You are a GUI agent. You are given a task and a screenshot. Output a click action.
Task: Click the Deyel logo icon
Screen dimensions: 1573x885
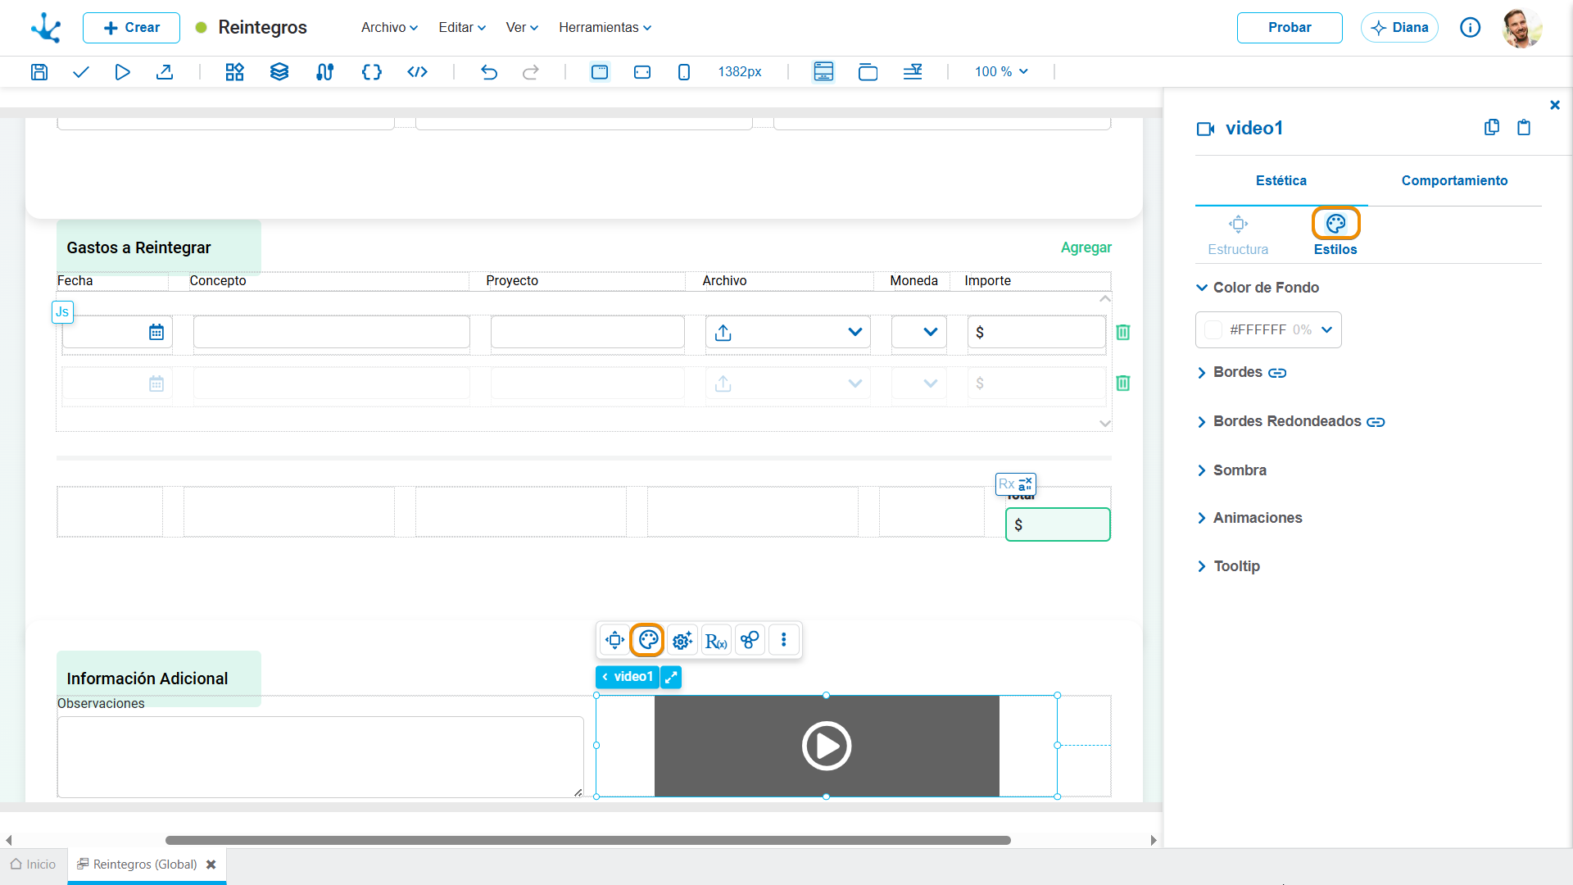46,28
